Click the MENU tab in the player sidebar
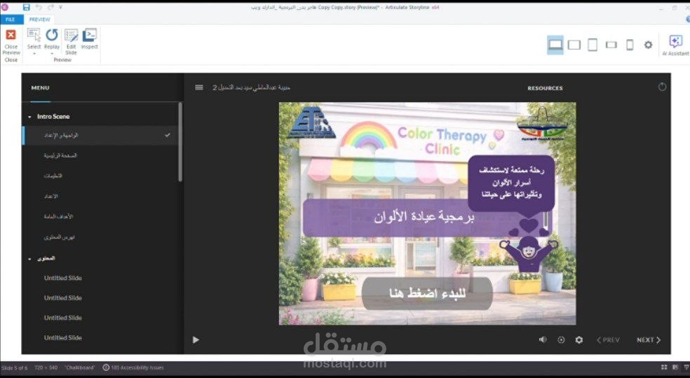The image size is (690, 378). tap(41, 88)
